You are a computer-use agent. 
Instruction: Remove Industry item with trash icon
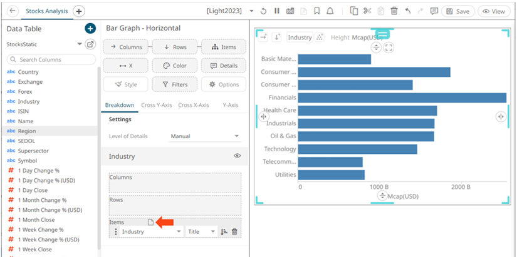pos(234,231)
